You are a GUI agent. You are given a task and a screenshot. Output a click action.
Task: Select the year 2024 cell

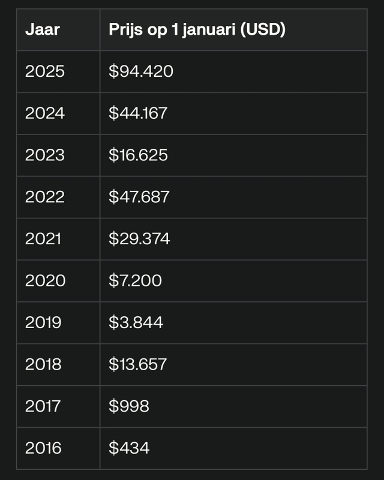45,113
